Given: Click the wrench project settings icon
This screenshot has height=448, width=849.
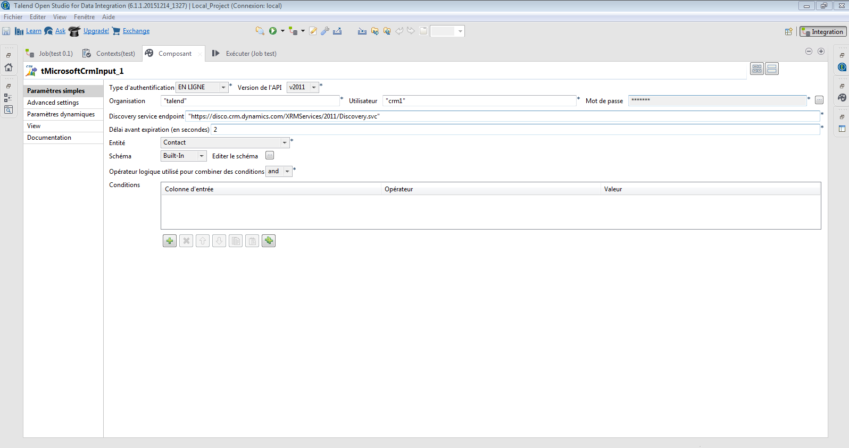Looking at the screenshot, I should (325, 31).
